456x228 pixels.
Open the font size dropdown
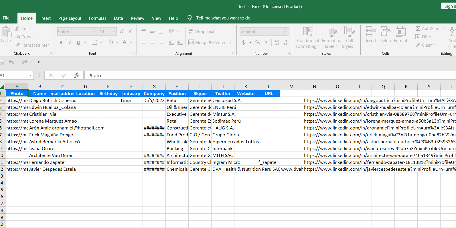coord(114,31)
